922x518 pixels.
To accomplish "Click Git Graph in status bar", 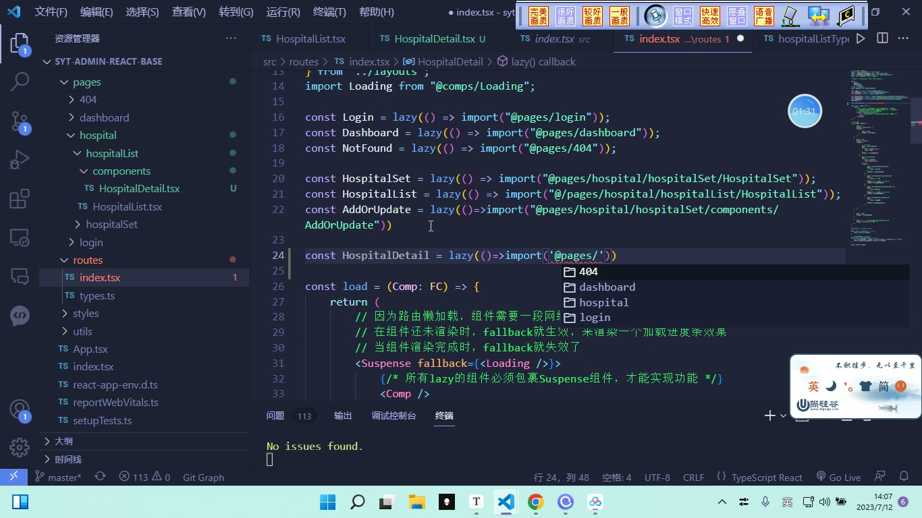I will point(203,477).
